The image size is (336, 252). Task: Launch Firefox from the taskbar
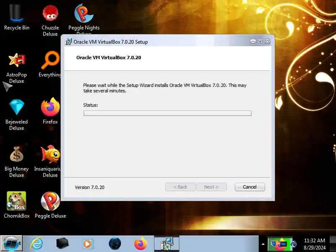pos(141,244)
